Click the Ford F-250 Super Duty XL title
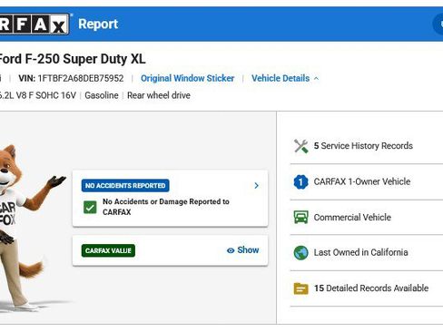The width and height of the screenshot is (443, 332). pos(72,59)
